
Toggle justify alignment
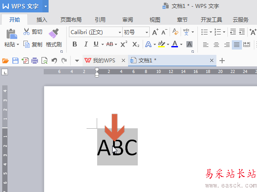tap(237, 45)
